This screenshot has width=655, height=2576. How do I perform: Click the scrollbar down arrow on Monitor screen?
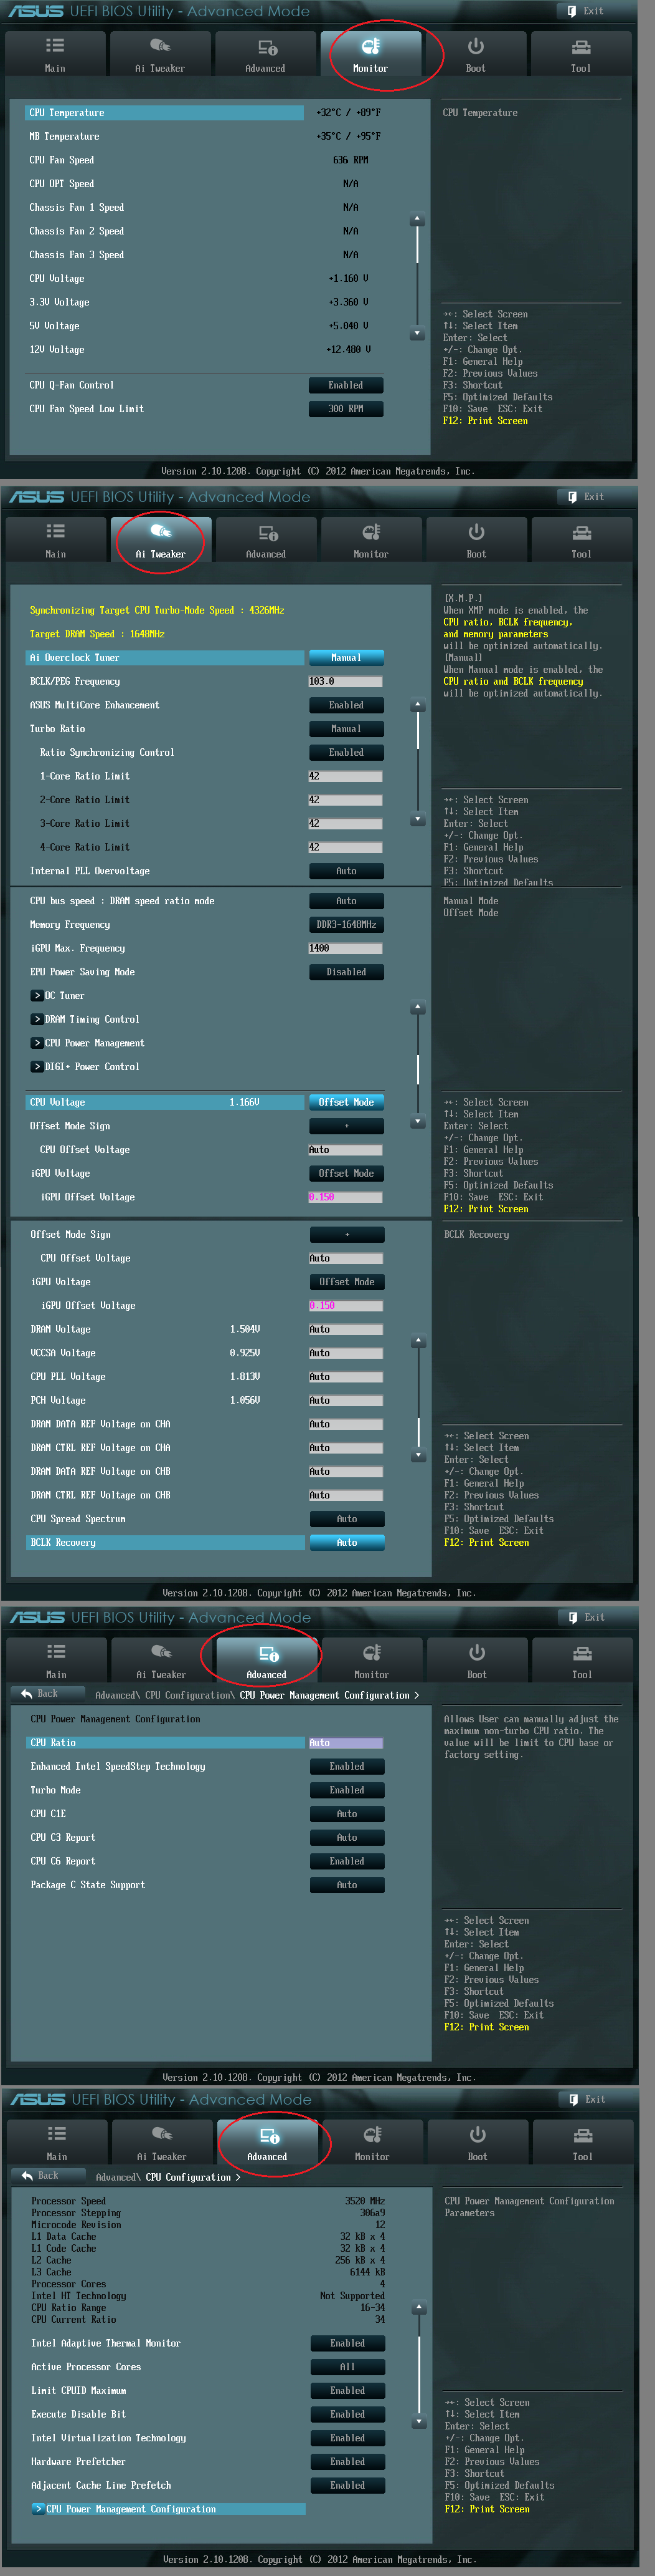coord(417,334)
